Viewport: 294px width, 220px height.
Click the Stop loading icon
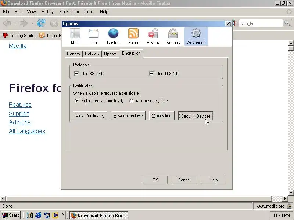coord(54,23)
